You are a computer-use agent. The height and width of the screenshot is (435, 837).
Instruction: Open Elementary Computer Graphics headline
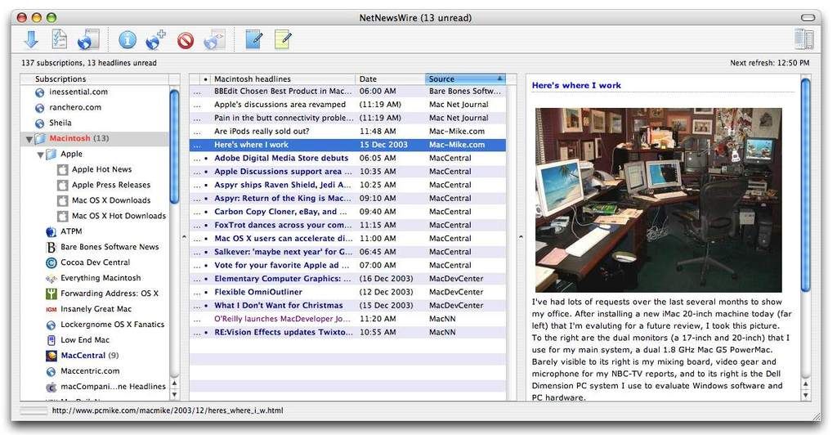click(283, 279)
